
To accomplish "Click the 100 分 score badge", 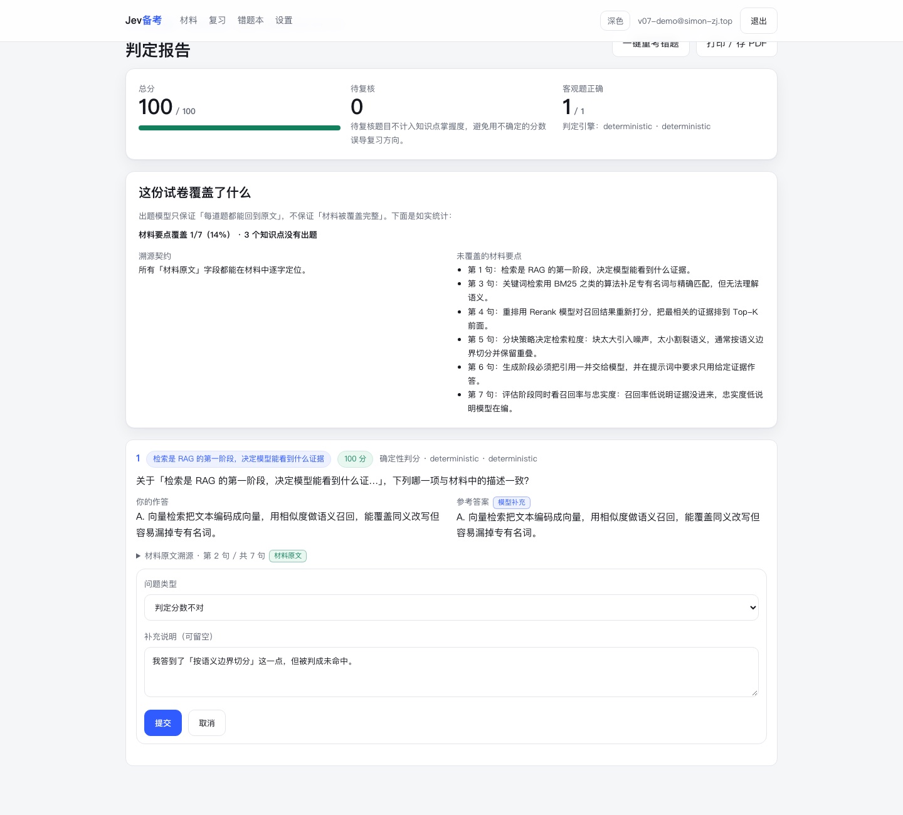I will [x=356, y=459].
